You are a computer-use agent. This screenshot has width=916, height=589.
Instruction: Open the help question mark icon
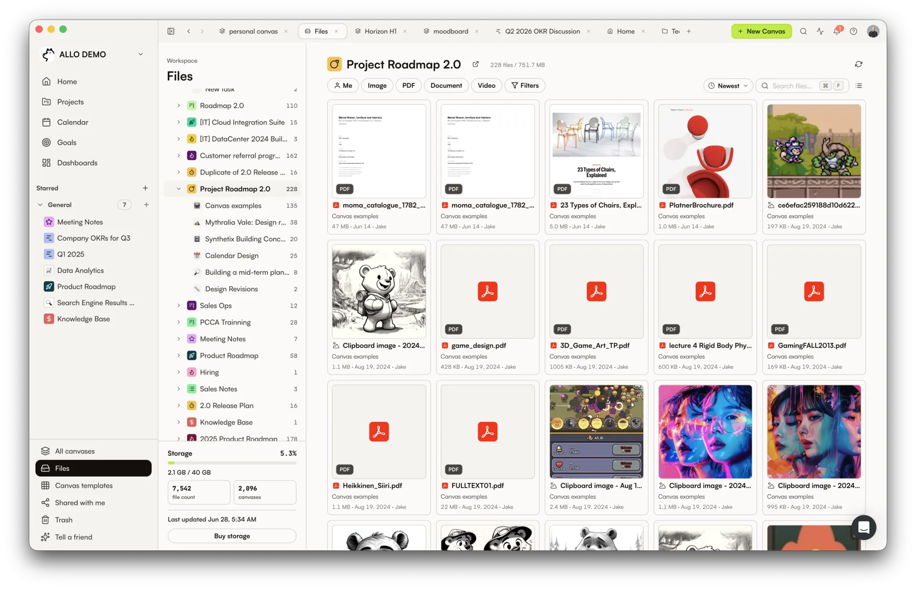pos(854,31)
